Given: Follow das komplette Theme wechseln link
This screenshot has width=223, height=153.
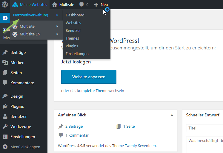Looking at the screenshot, I should pyautogui.click(x=97, y=90).
